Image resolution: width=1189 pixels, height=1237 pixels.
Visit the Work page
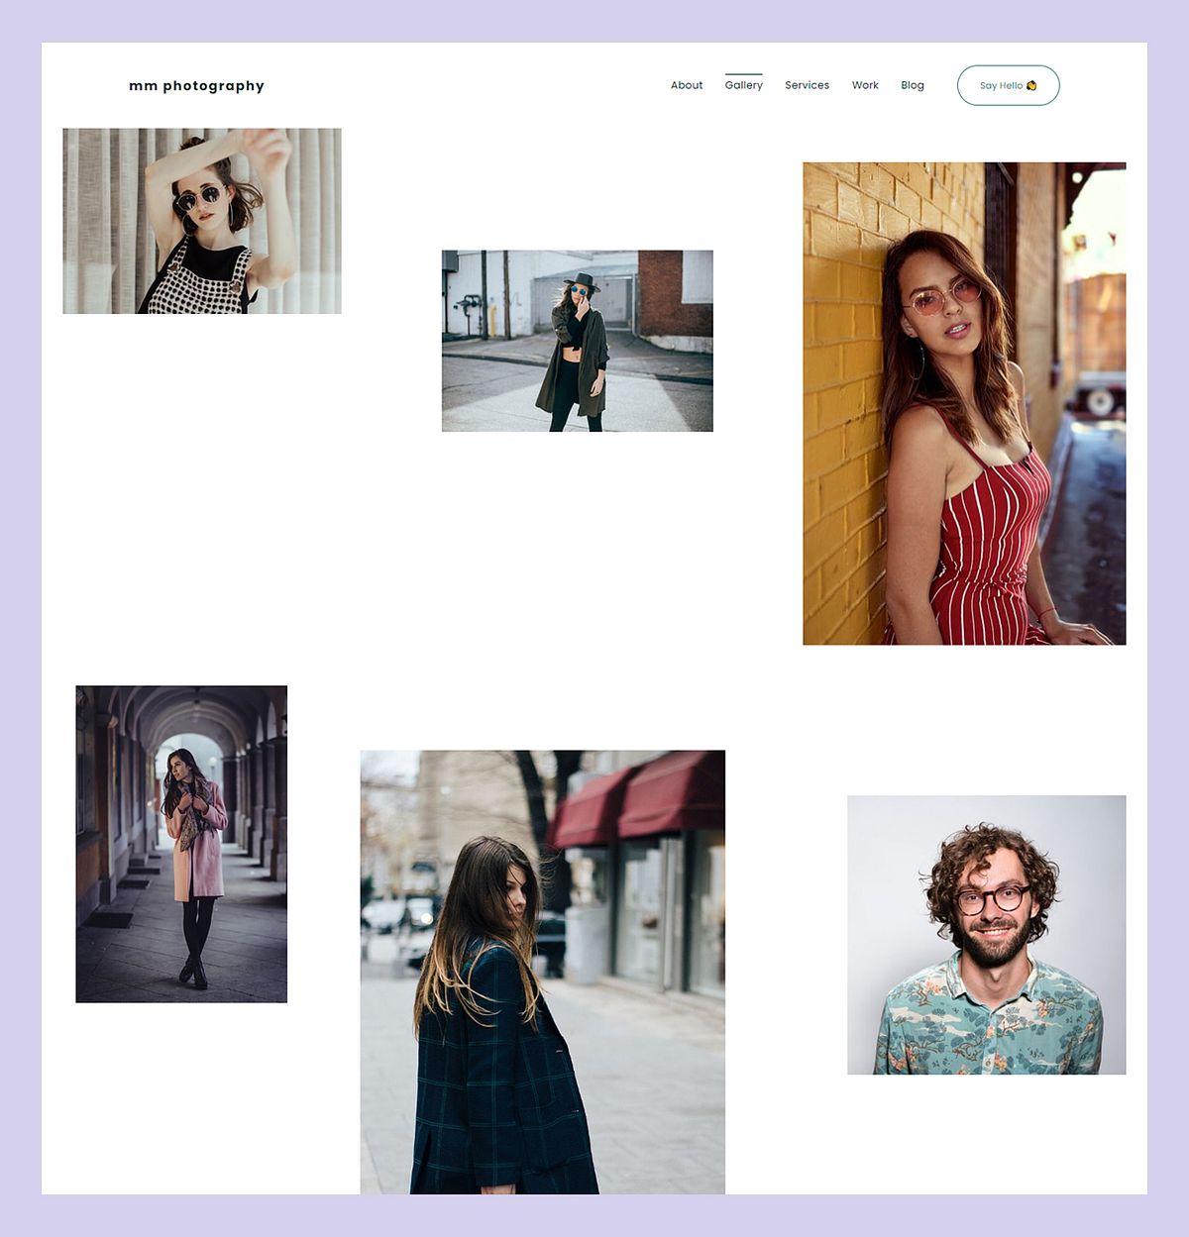coord(865,85)
